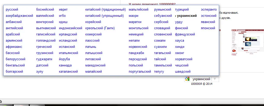This screenshot has height=106, width=264.
Task: Choose португальский from the list
Action: click(140, 72)
